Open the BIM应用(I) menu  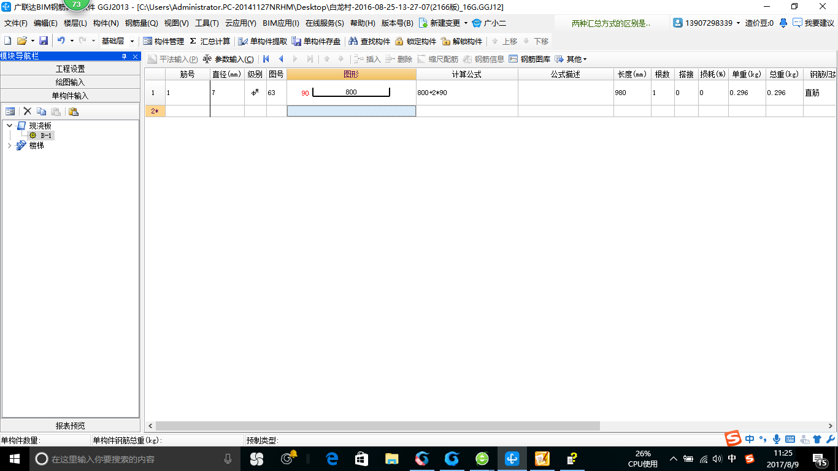coord(280,23)
